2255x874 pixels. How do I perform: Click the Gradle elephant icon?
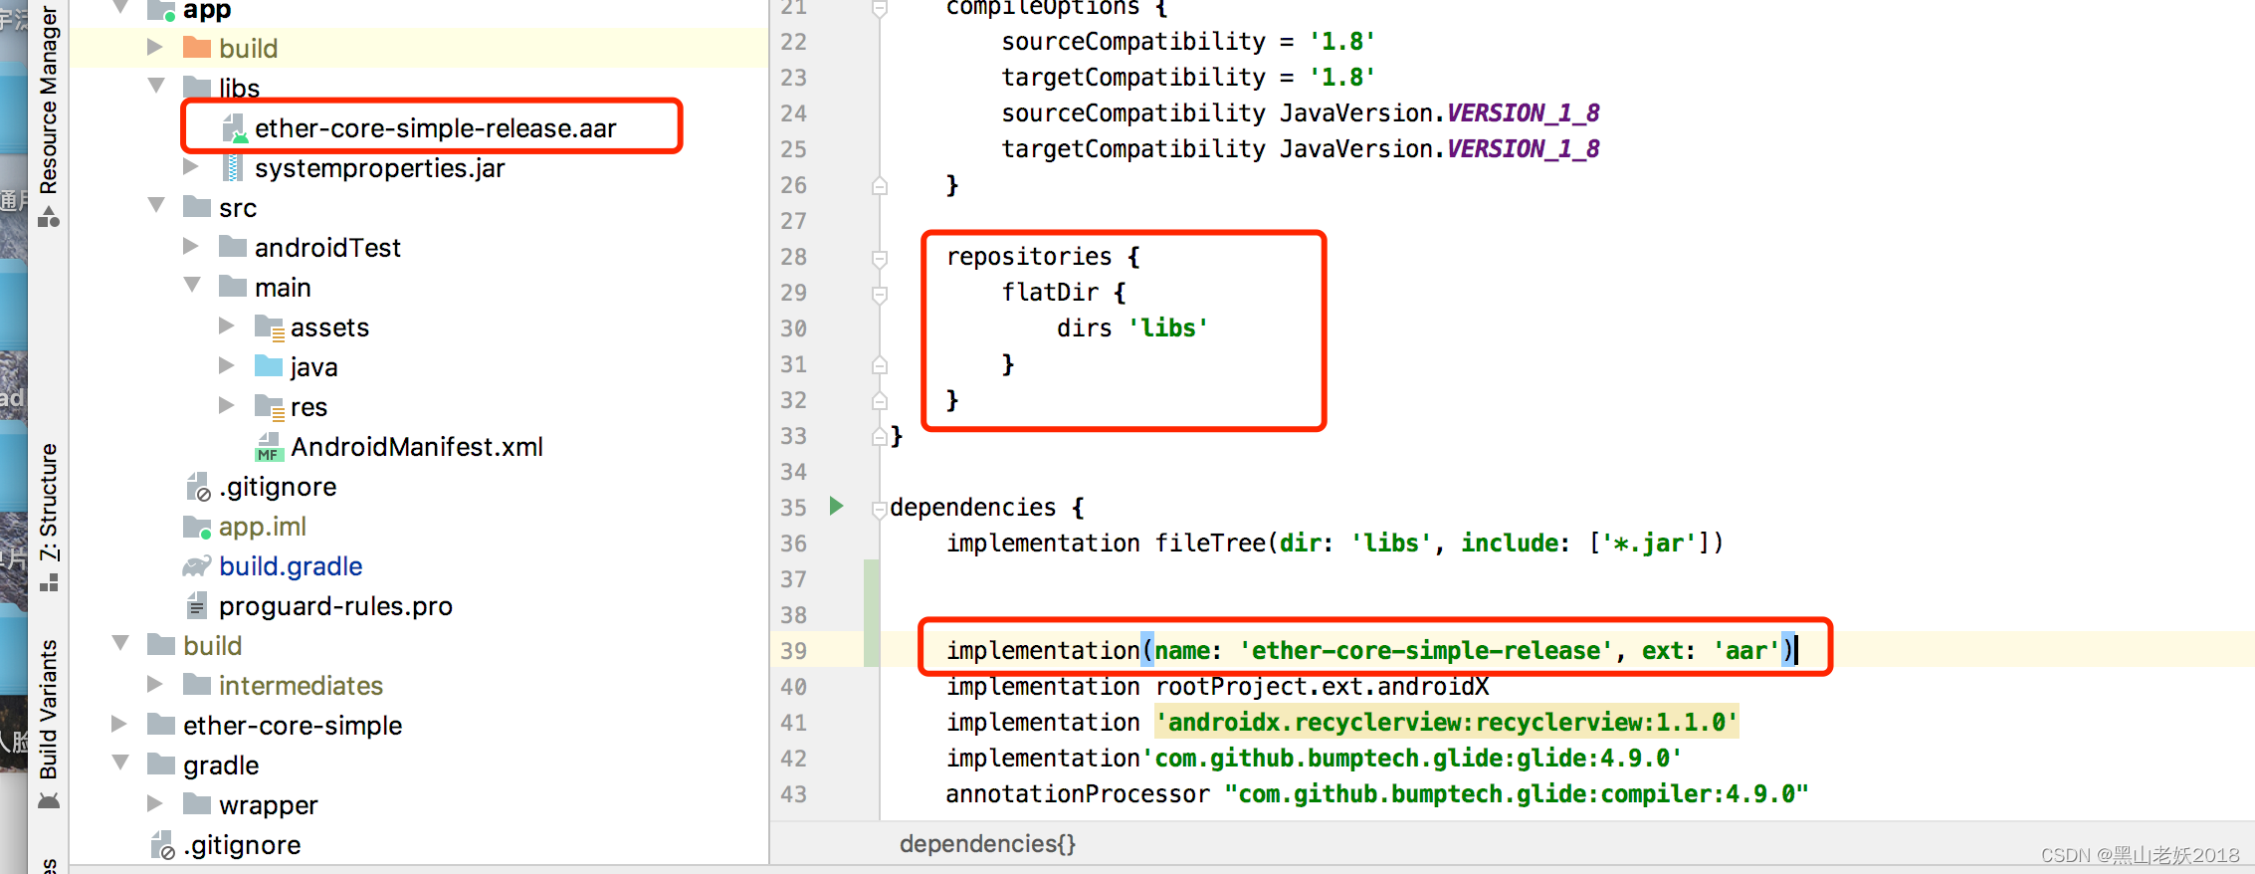click(197, 566)
